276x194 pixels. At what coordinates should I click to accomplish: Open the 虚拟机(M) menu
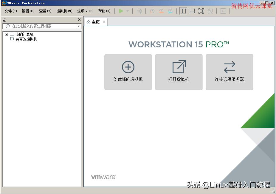(x=64, y=11)
